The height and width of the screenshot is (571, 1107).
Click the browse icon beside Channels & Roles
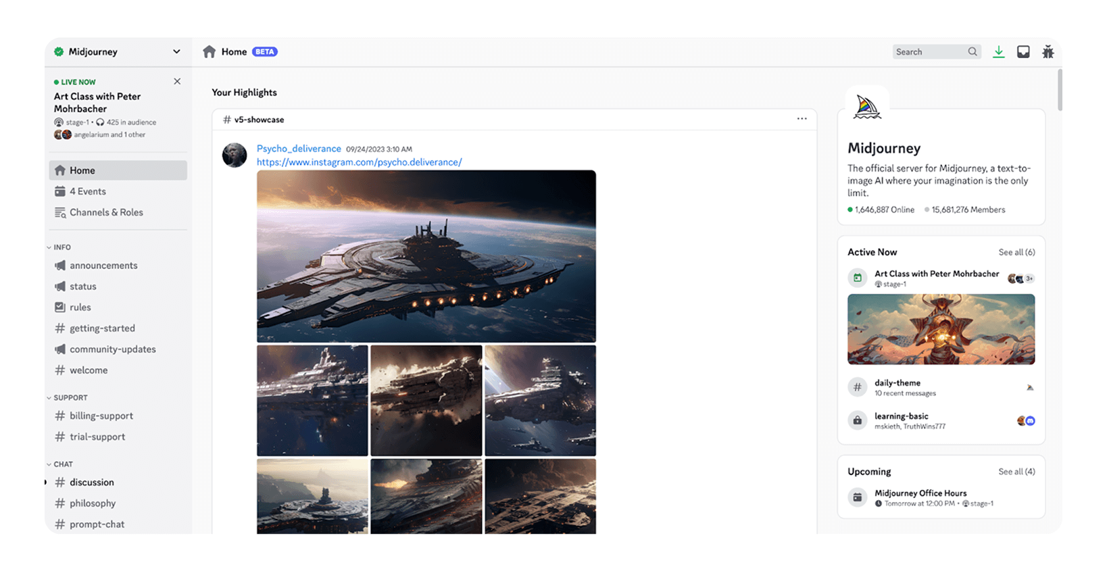tap(60, 212)
